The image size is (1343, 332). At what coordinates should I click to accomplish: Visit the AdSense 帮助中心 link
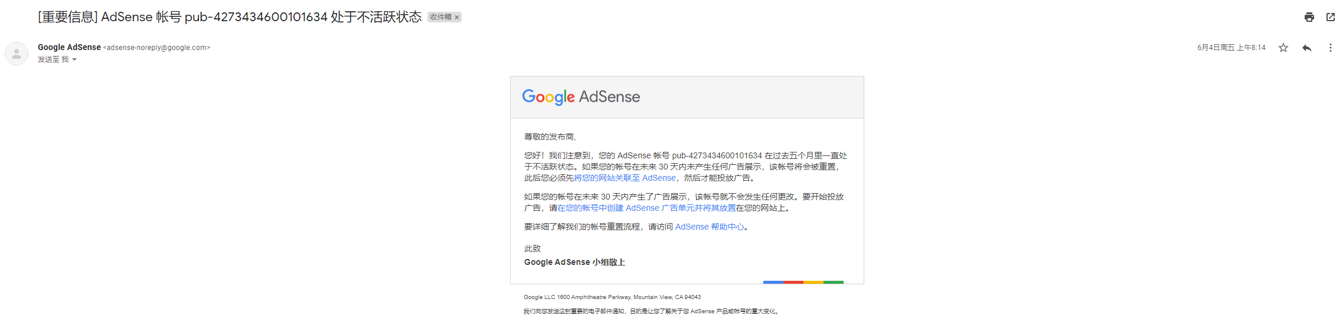[x=710, y=227]
